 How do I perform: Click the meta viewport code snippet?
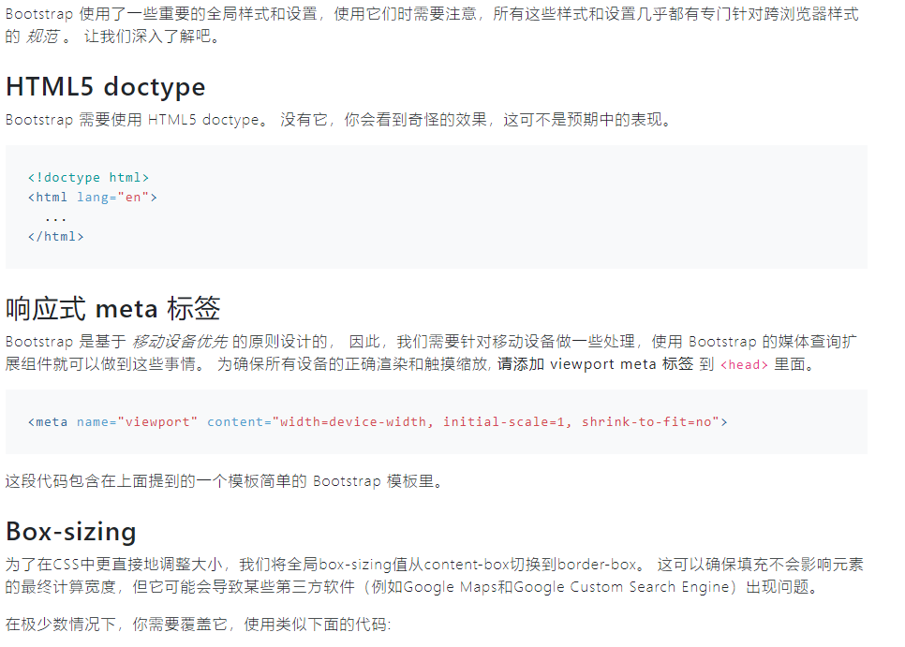pyautogui.click(x=378, y=422)
